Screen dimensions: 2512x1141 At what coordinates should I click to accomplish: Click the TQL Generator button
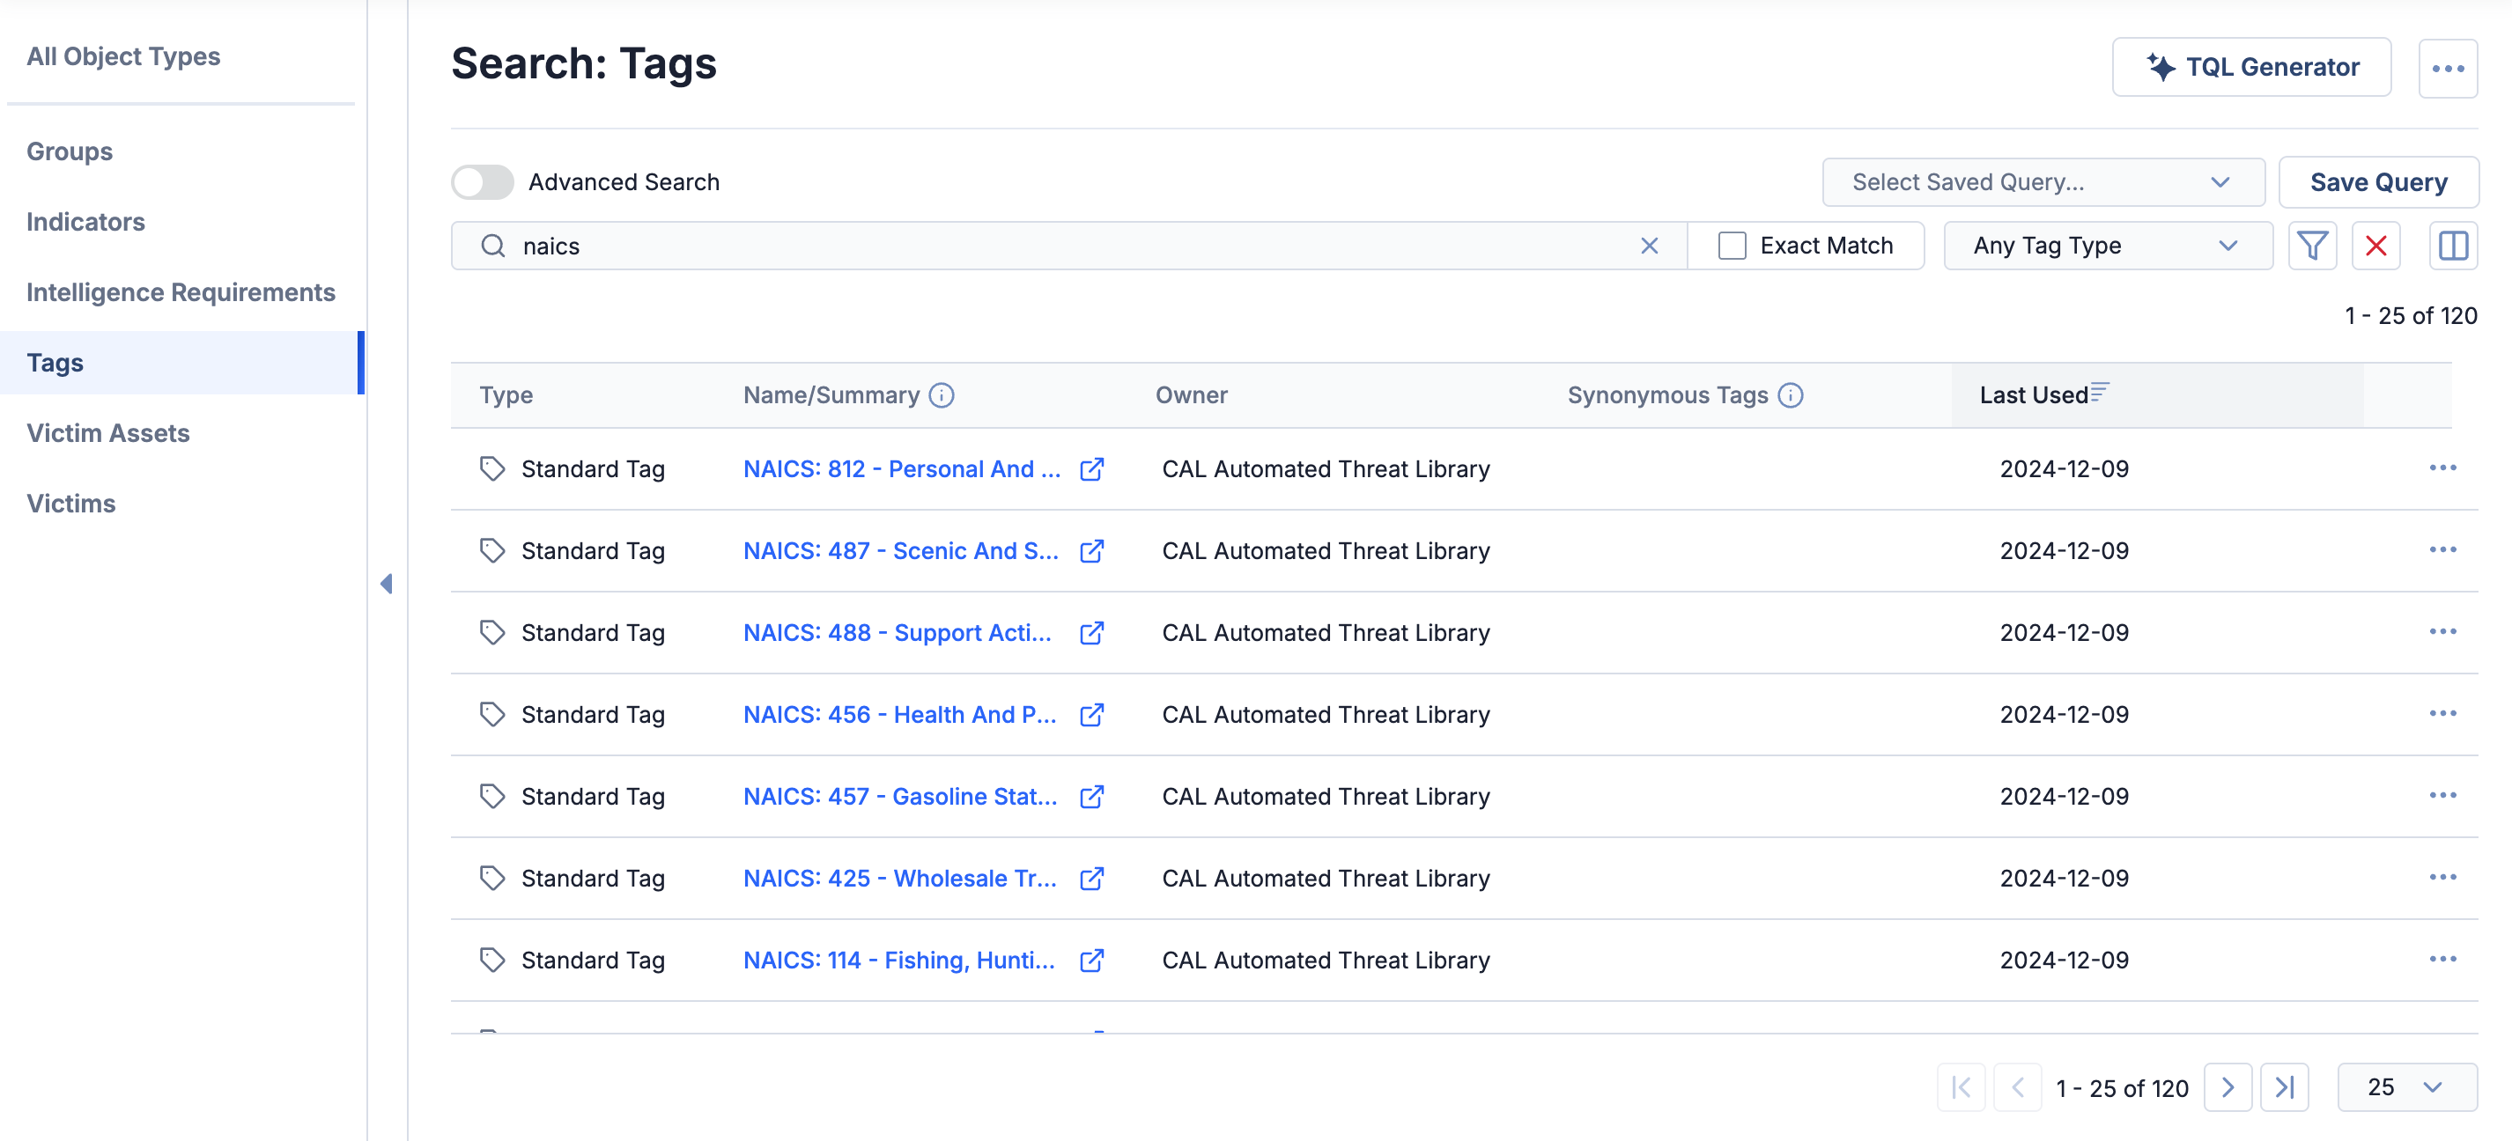(2250, 67)
